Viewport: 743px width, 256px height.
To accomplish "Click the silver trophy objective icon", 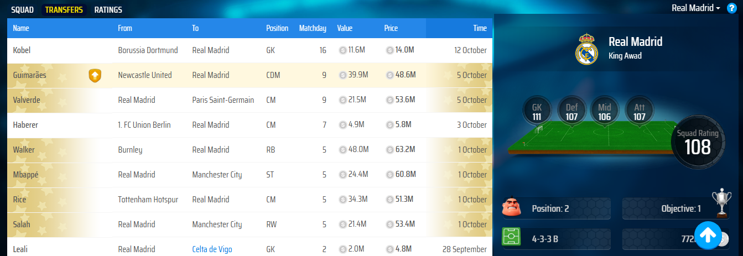I will click(721, 203).
